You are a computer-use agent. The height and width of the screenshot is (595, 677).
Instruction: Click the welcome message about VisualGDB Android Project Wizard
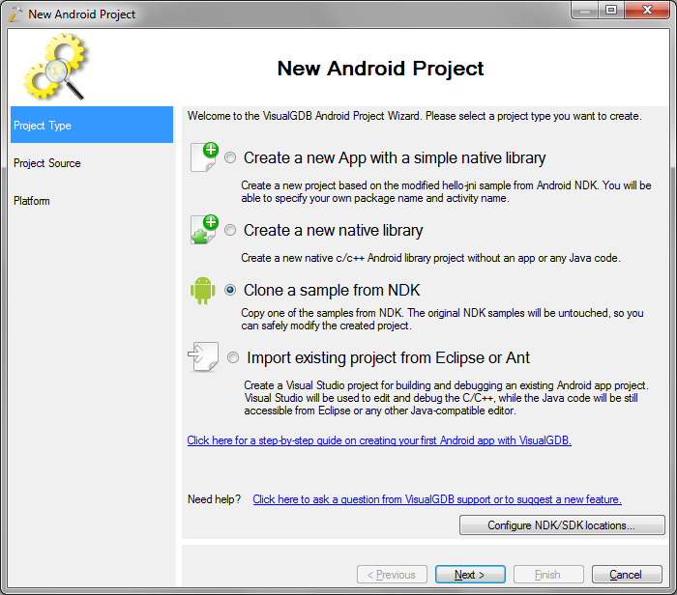click(415, 116)
